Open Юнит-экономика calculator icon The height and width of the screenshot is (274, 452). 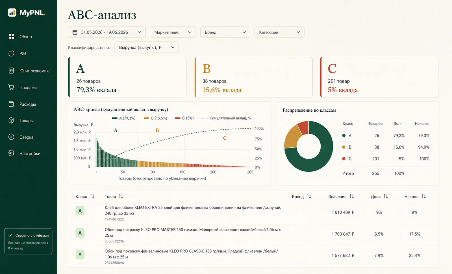pos(11,71)
